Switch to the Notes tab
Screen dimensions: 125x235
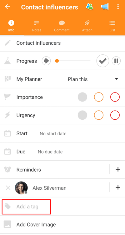tap(37, 26)
